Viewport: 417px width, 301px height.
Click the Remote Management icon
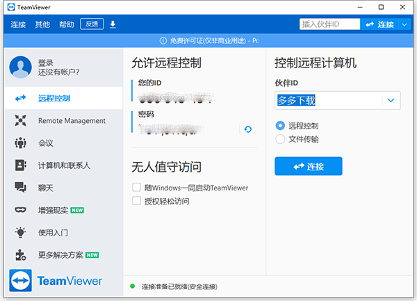20,120
